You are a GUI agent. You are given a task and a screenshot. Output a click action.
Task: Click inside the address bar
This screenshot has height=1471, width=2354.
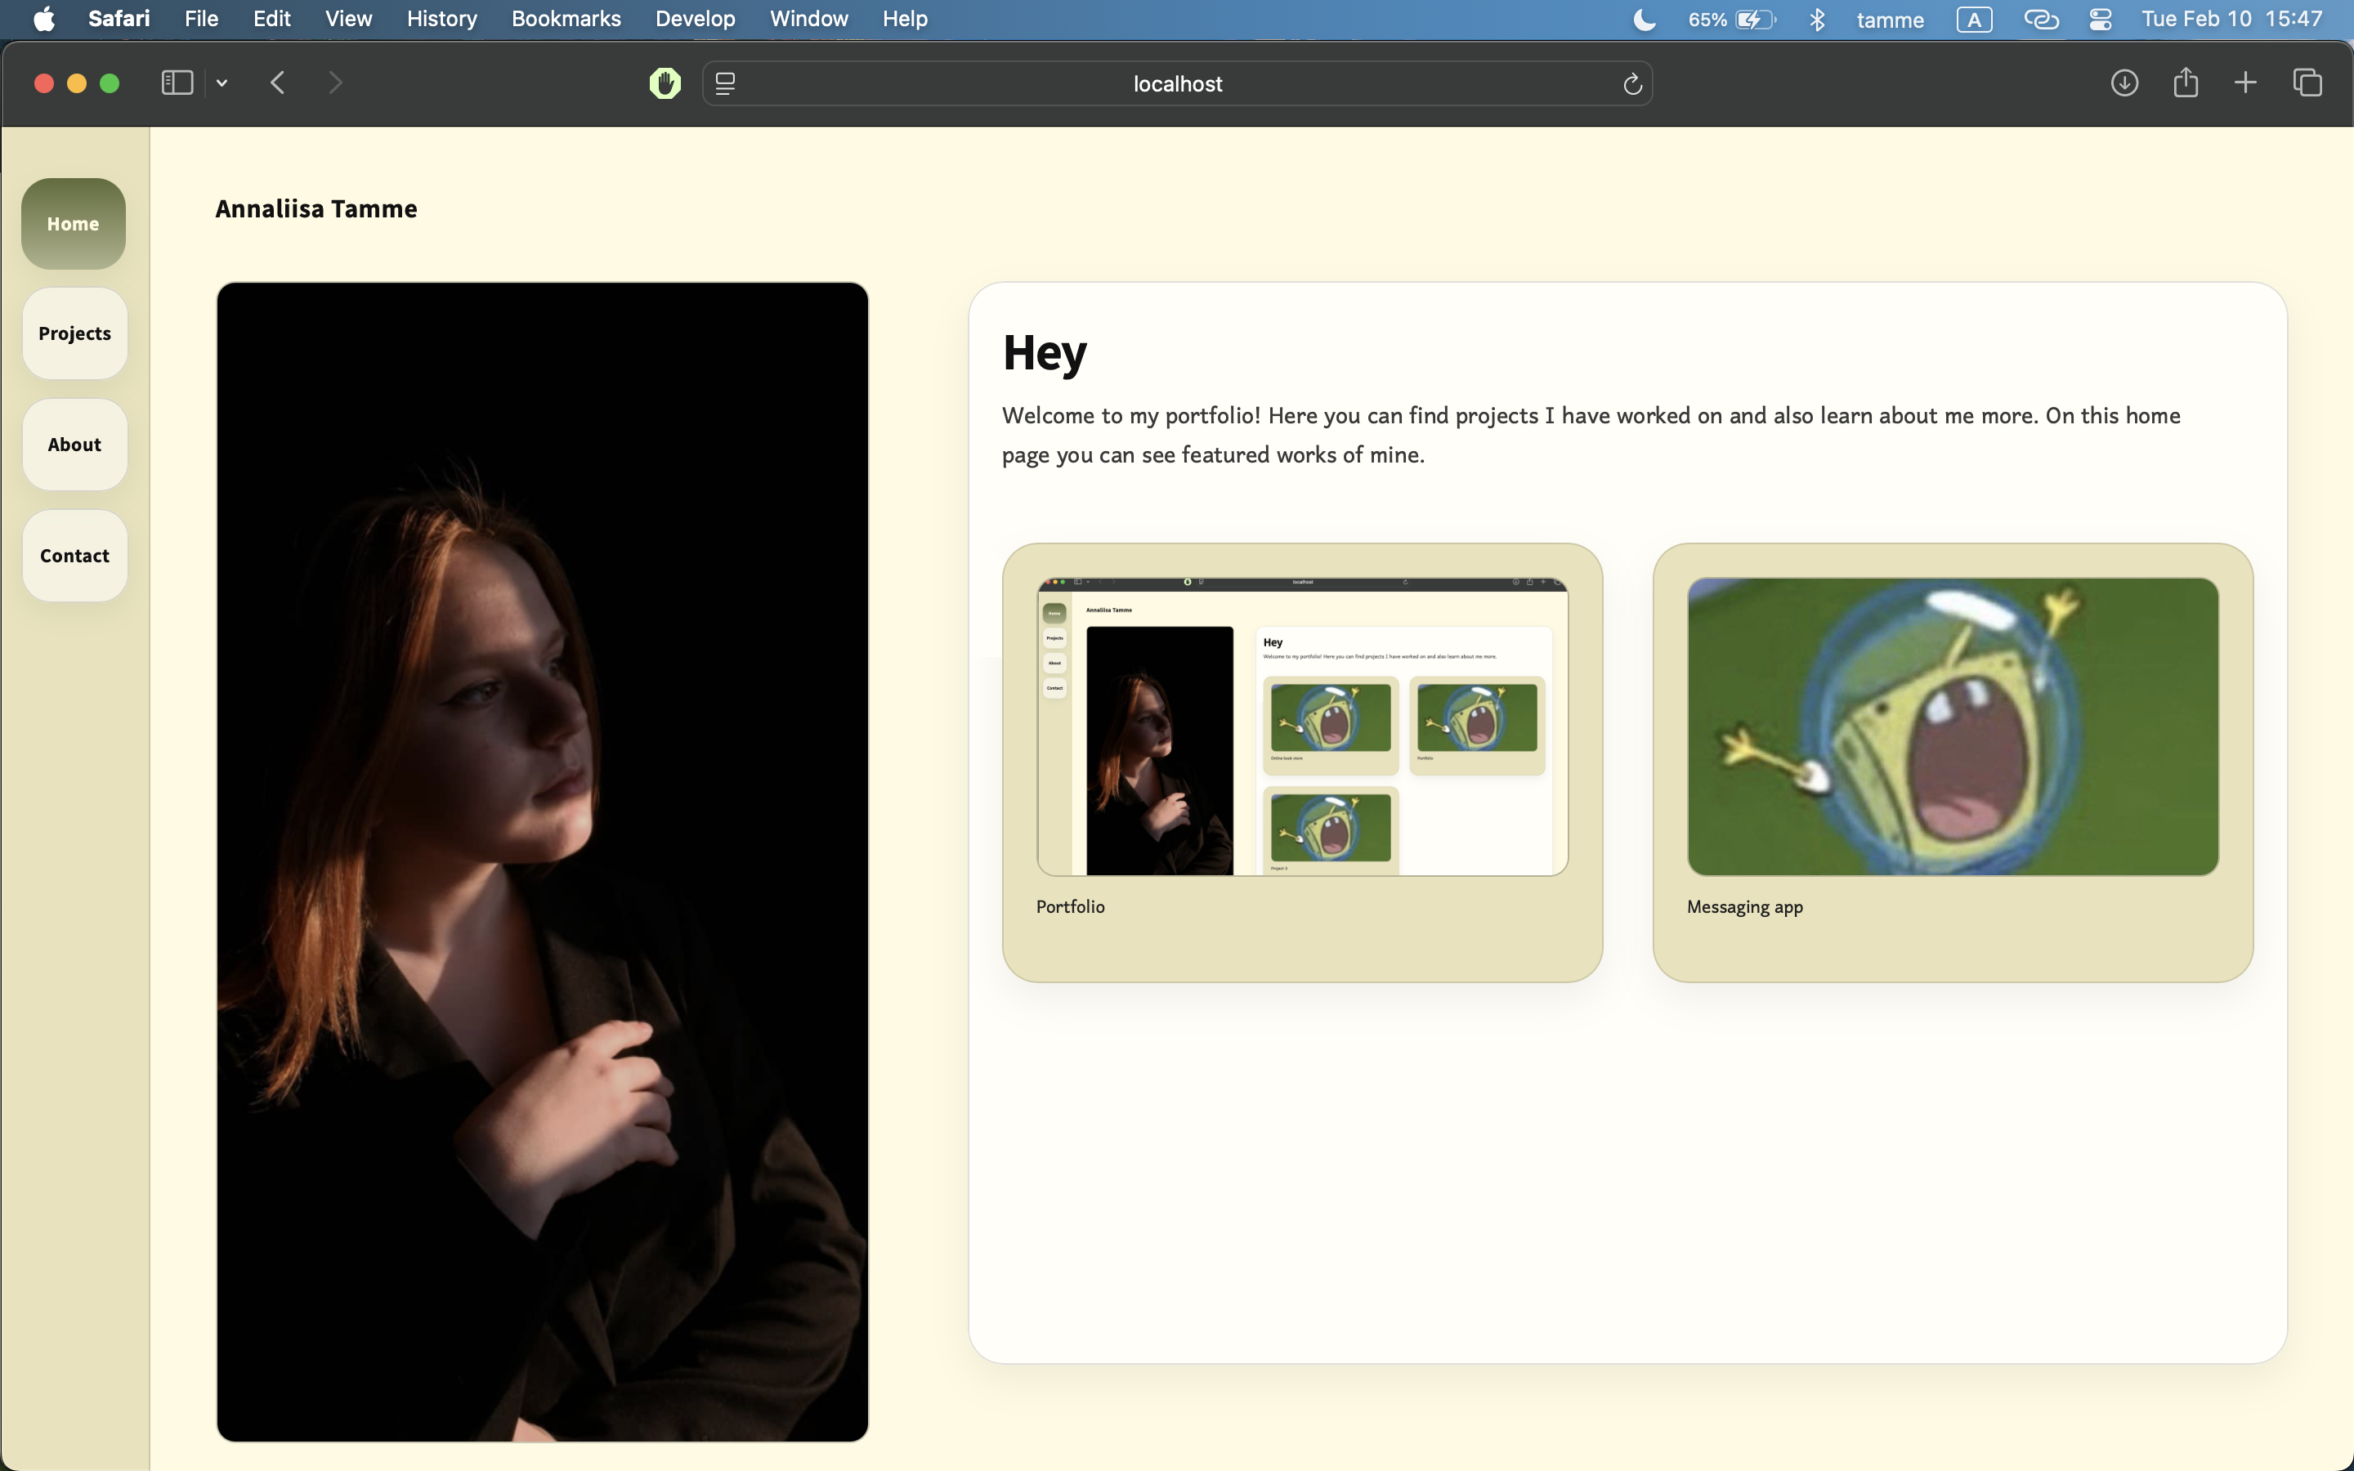(x=1177, y=83)
